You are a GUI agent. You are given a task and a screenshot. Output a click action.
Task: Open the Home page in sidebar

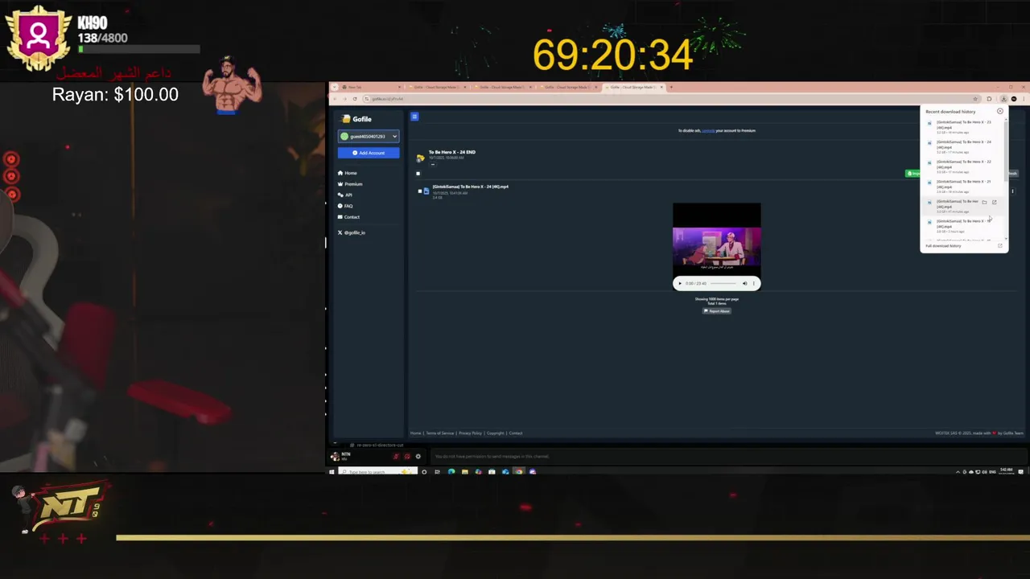(x=348, y=173)
